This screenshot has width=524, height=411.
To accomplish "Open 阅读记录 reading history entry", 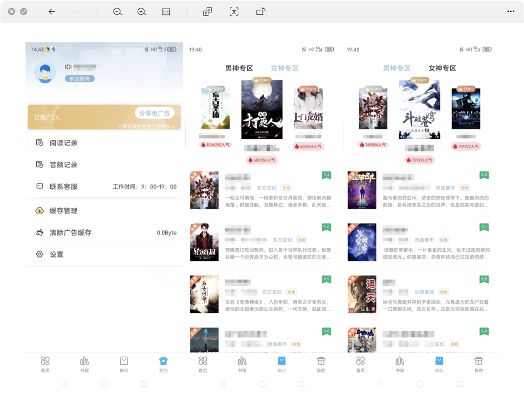I will pyautogui.click(x=105, y=143).
